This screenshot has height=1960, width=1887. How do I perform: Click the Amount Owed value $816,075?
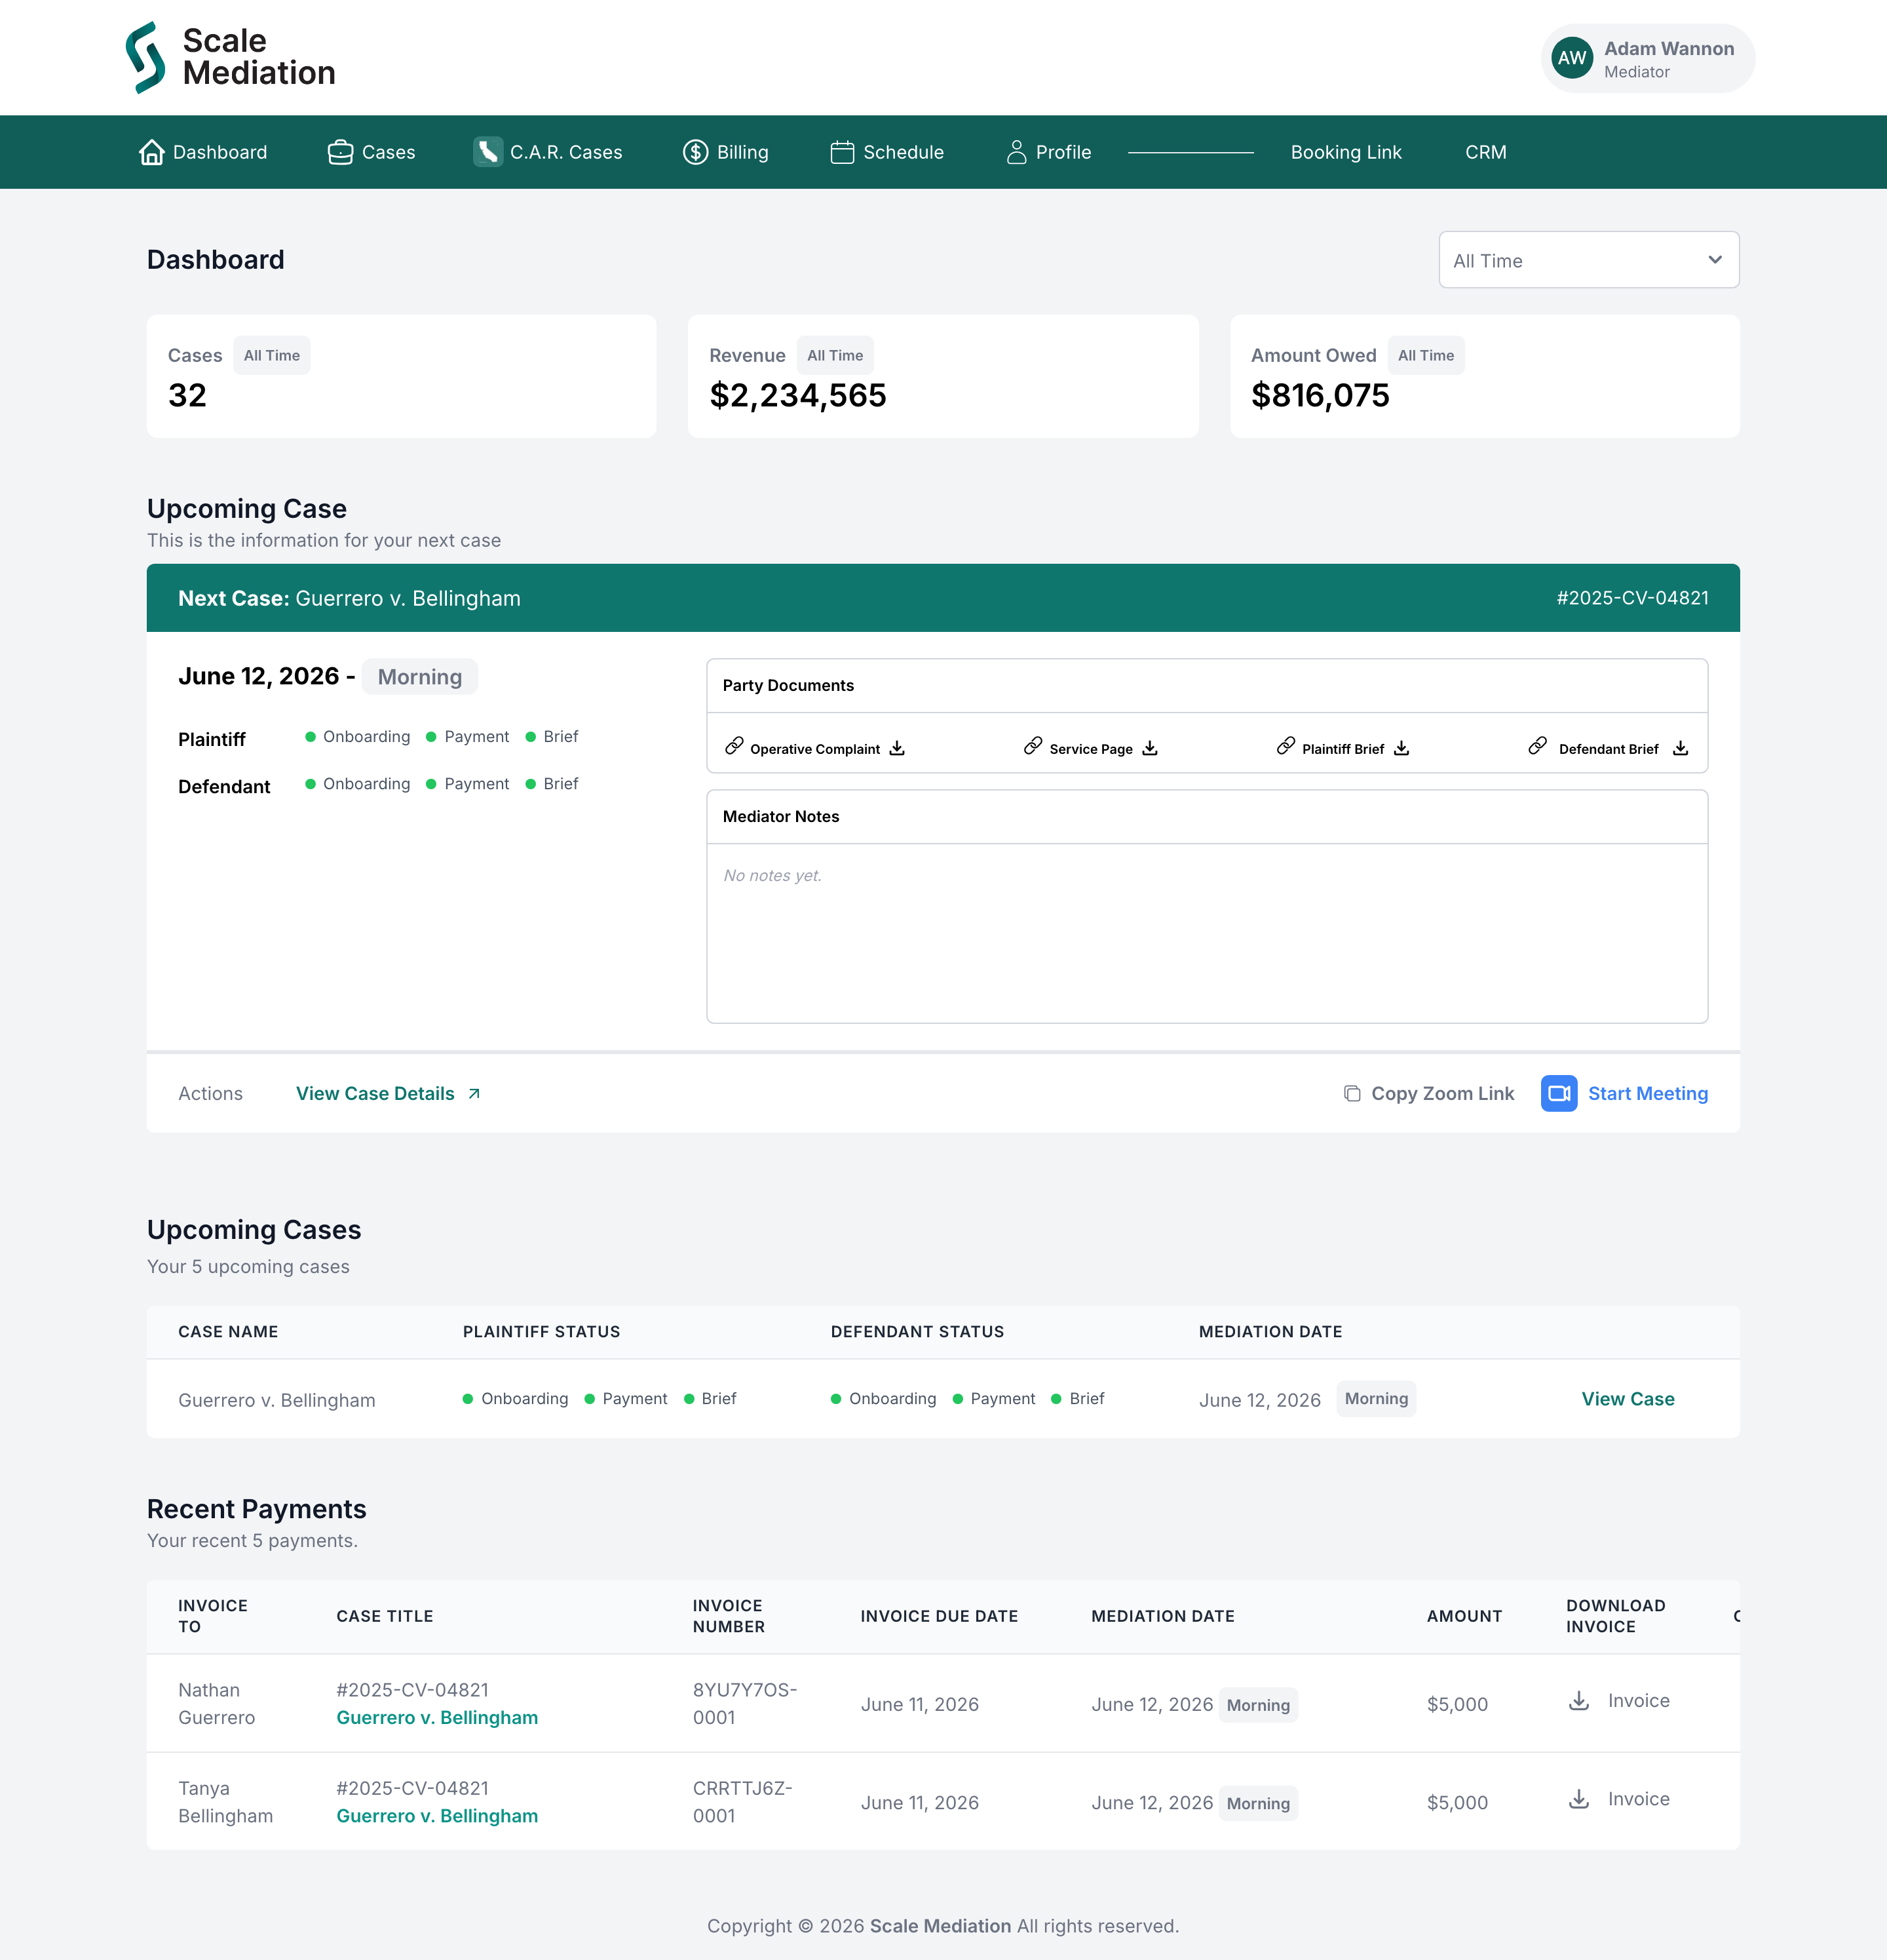click(1320, 395)
